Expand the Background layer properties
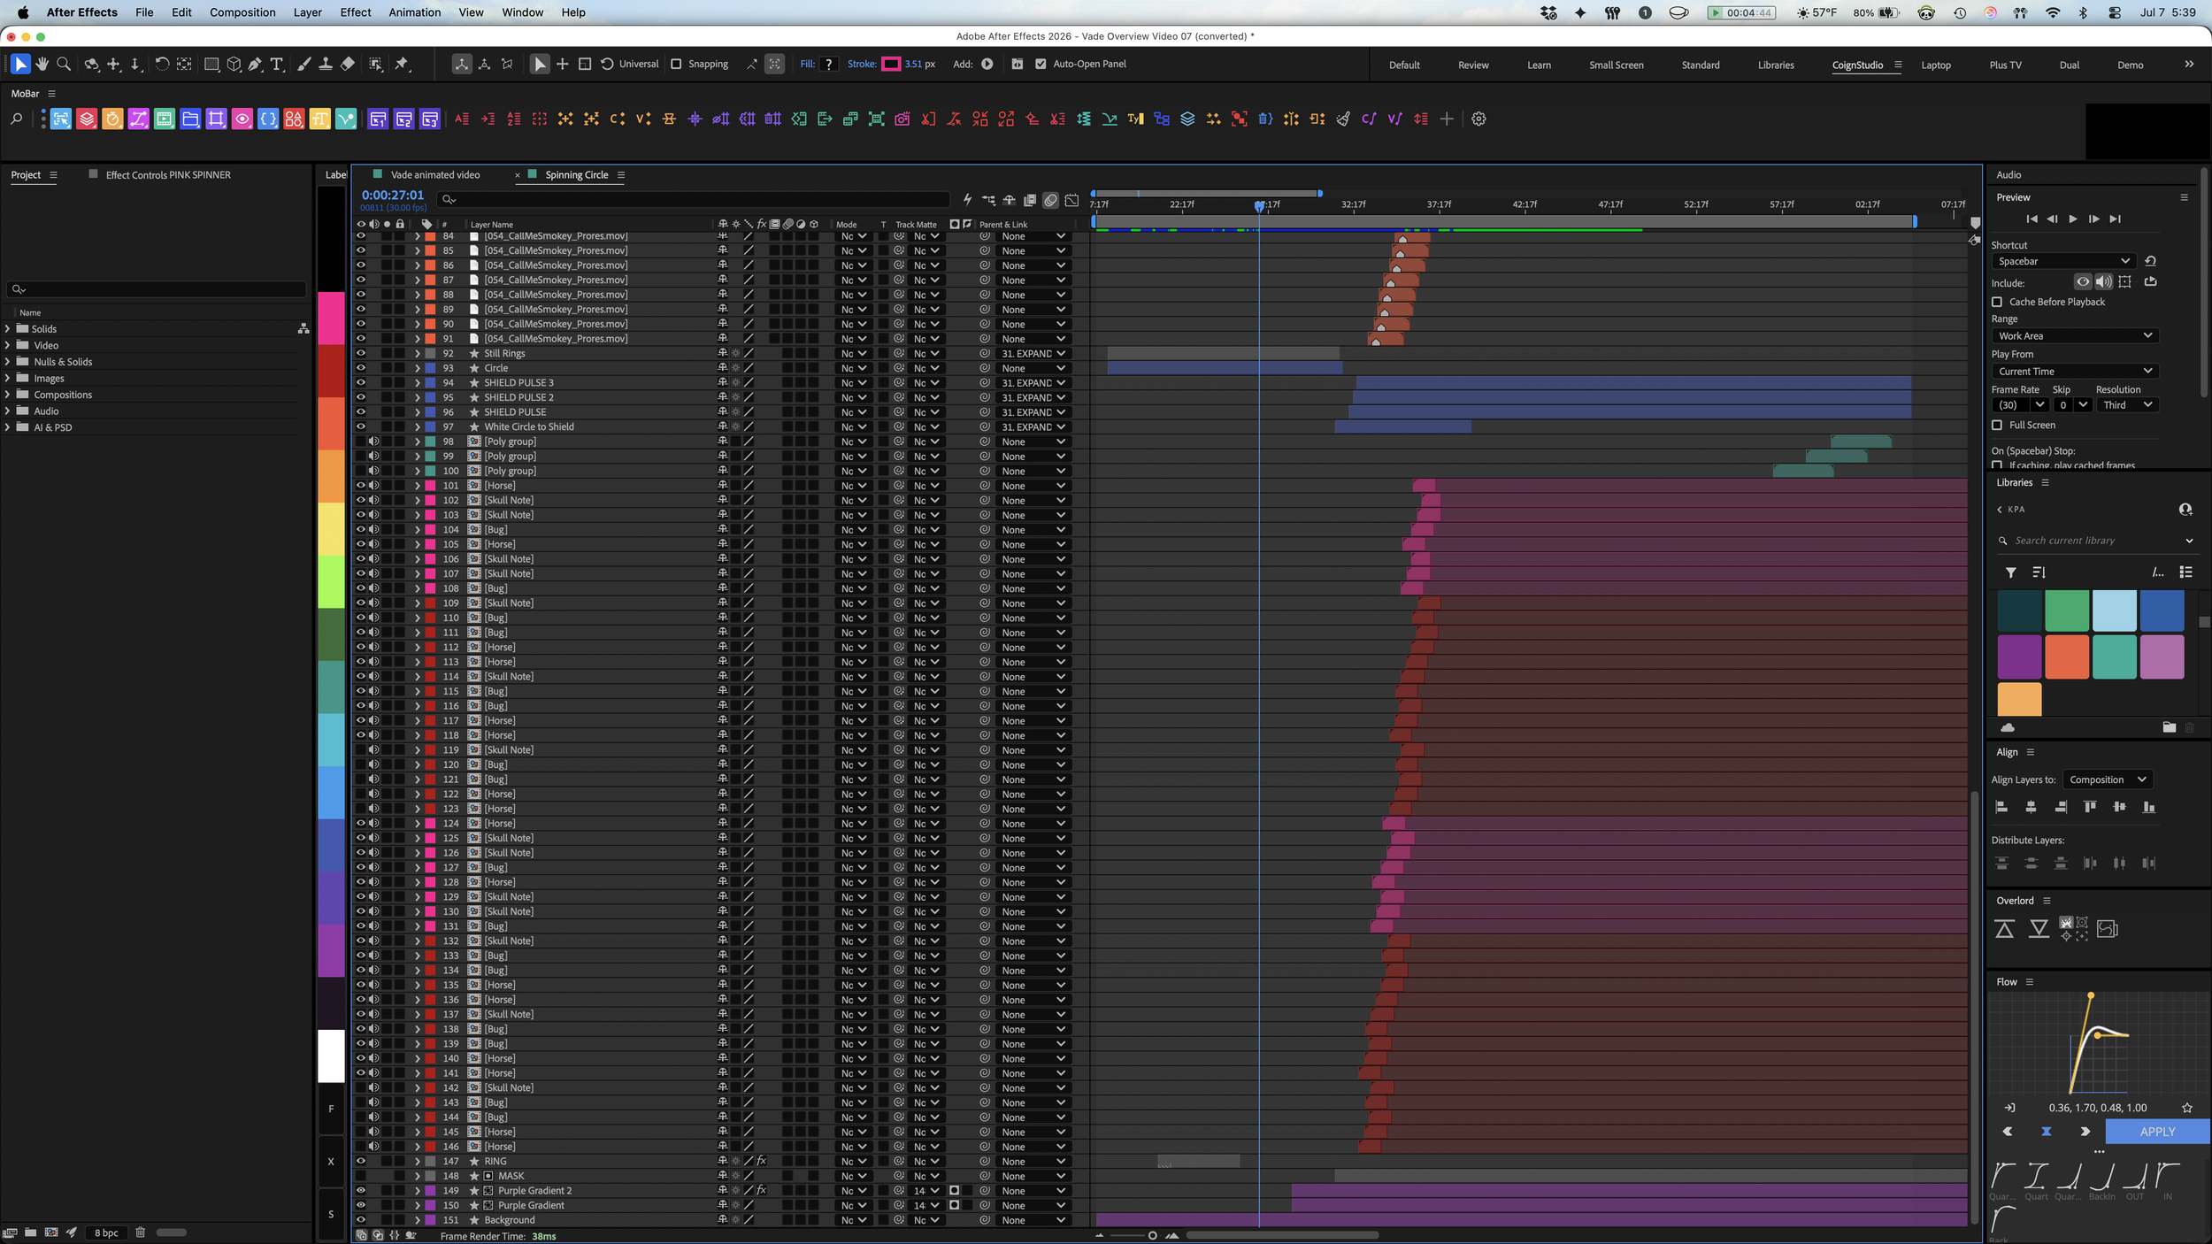Image resolution: width=2212 pixels, height=1244 pixels. click(x=418, y=1220)
